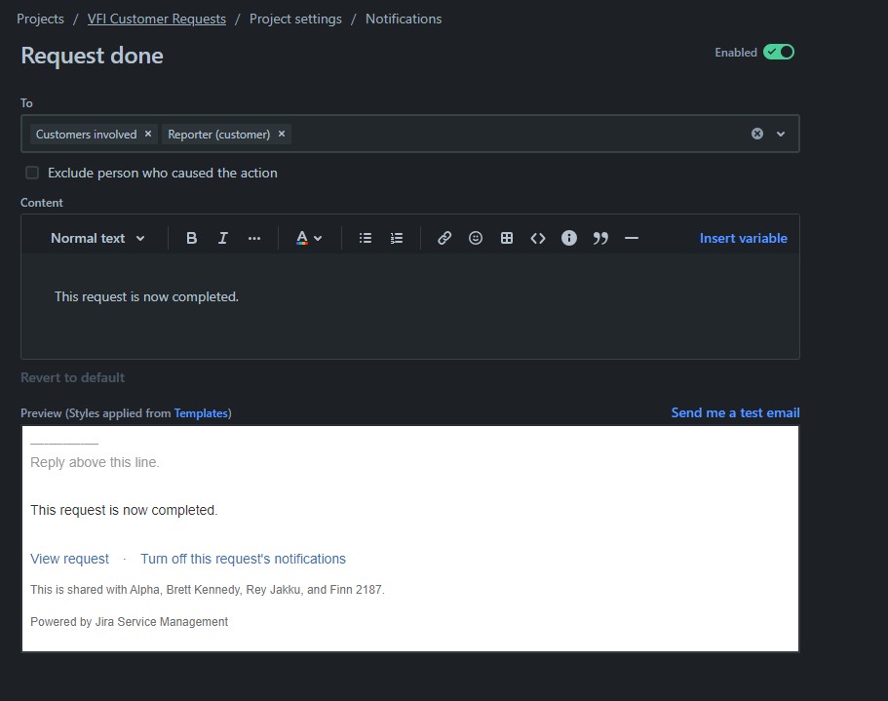Go to Projects in the breadcrumb
Screen dimensions: 888x701
click(40, 19)
